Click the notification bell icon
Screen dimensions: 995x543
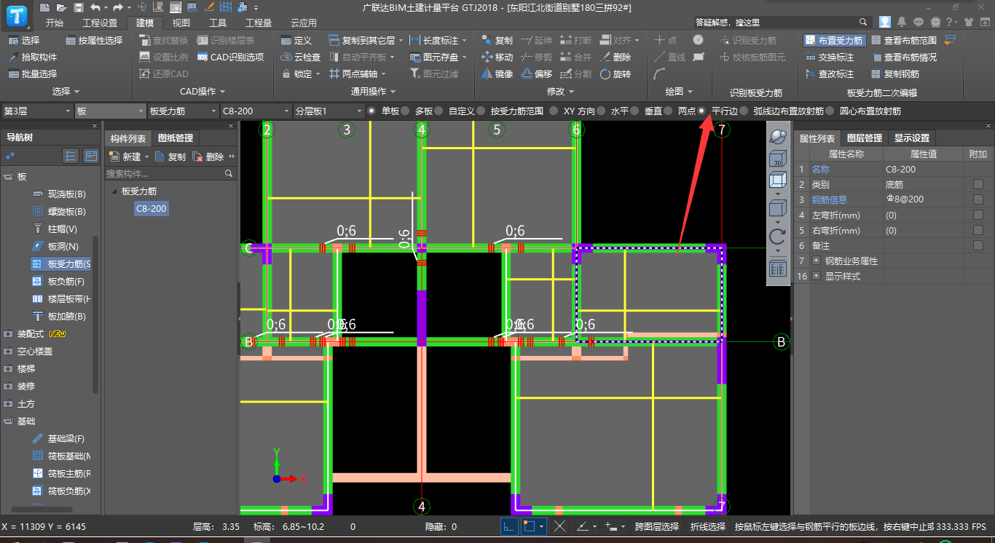click(902, 23)
